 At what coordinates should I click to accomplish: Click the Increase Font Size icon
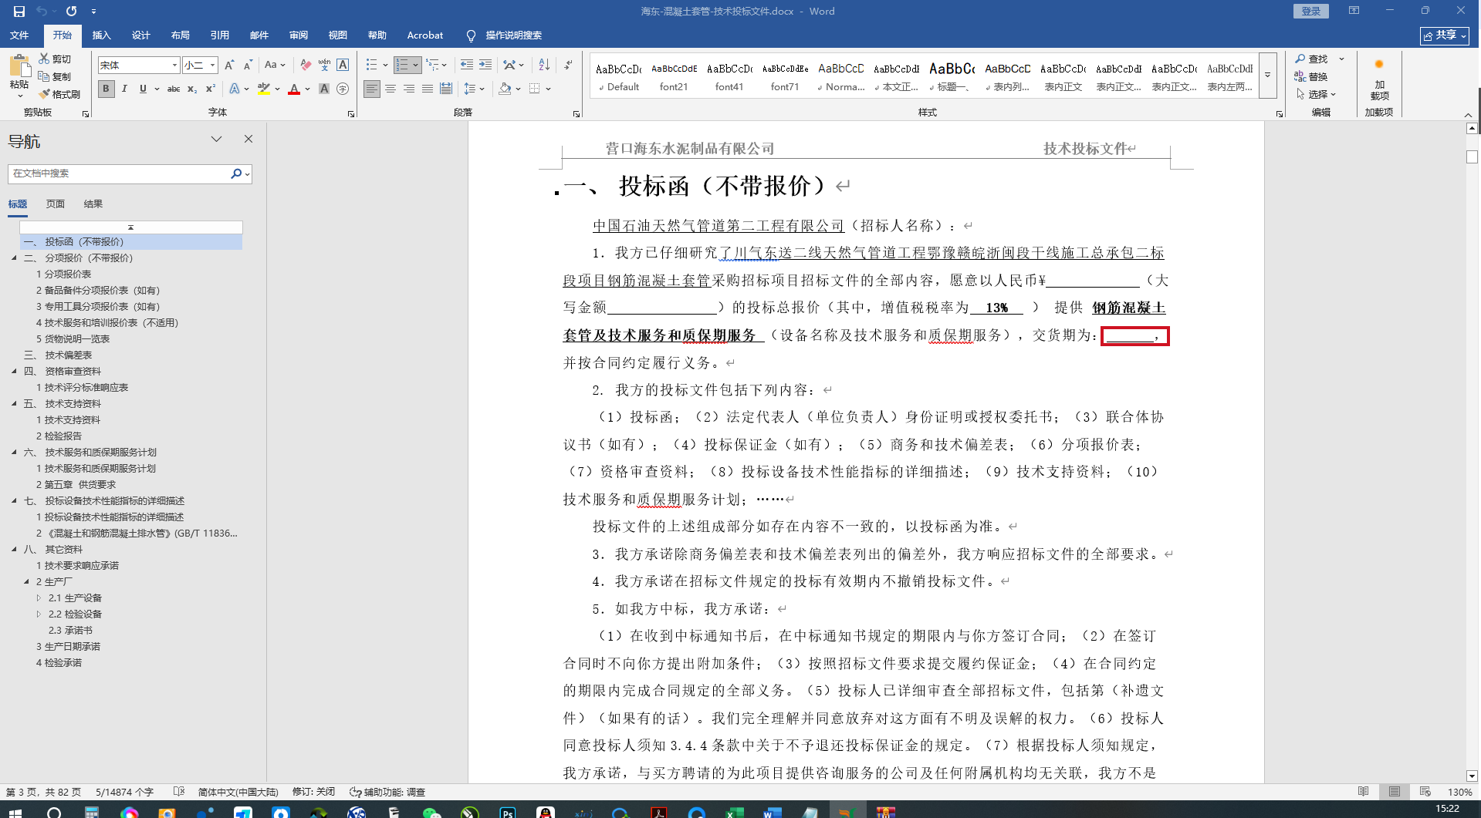pyautogui.click(x=229, y=65)
